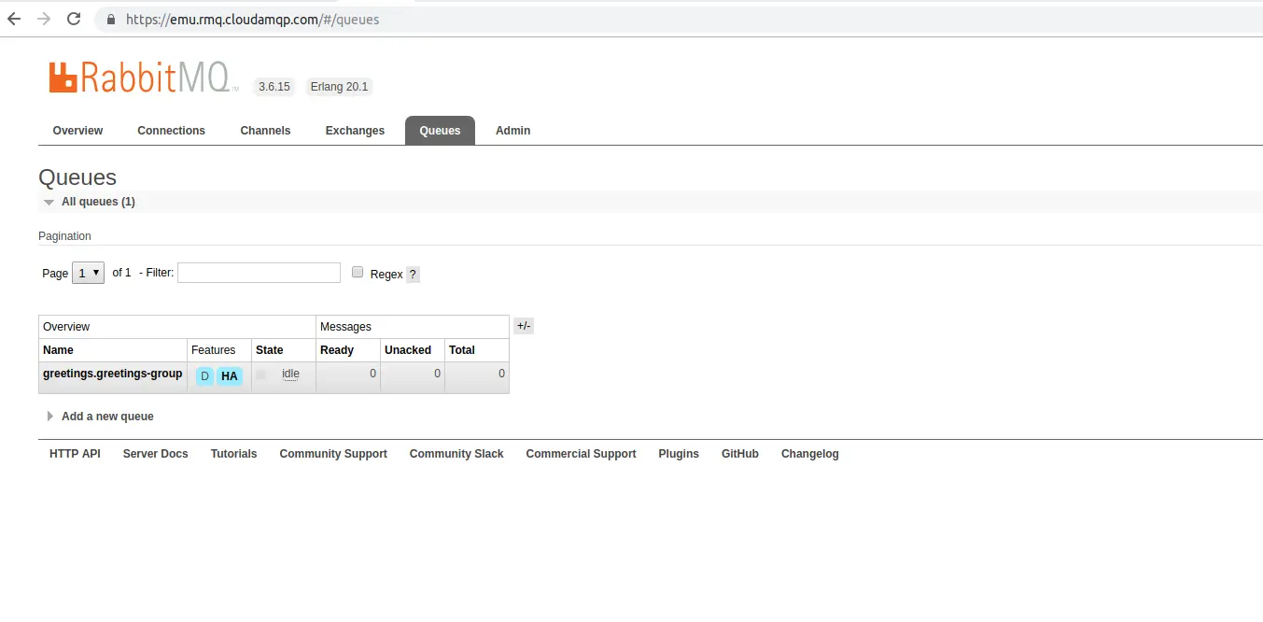Click the browser forward arrow
This screenshot has height=622, width=1263.
pyautogui.click(x=44, y=19)
